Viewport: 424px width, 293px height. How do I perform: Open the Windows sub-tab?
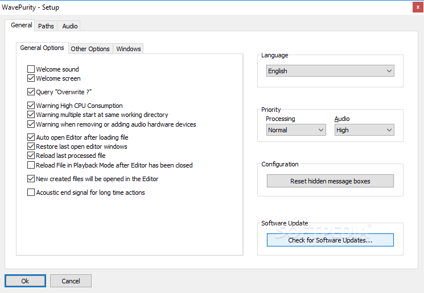tap(129, 49)
